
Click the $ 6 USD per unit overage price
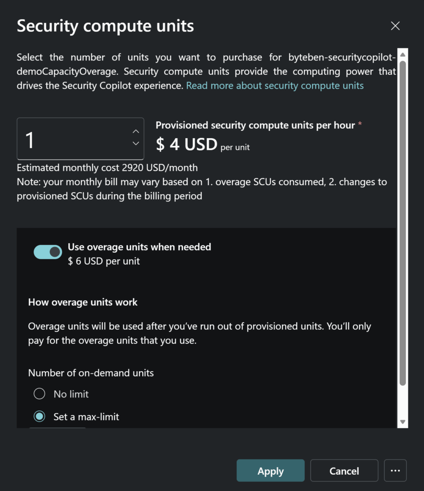[104, 261]
